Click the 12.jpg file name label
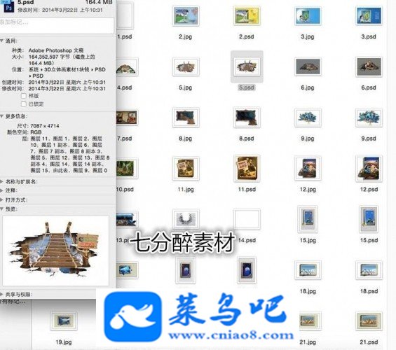The image size is (396, 350). coord(308,190)
